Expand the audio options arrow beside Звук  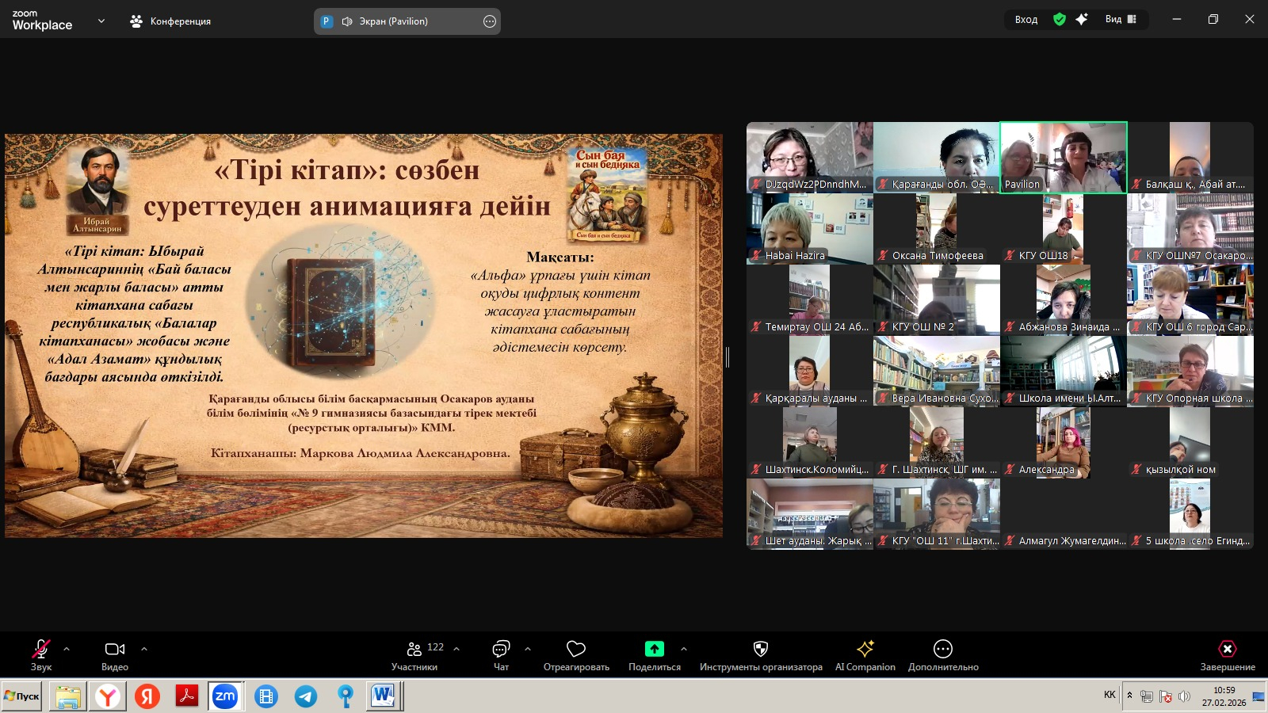coord(67,649)
